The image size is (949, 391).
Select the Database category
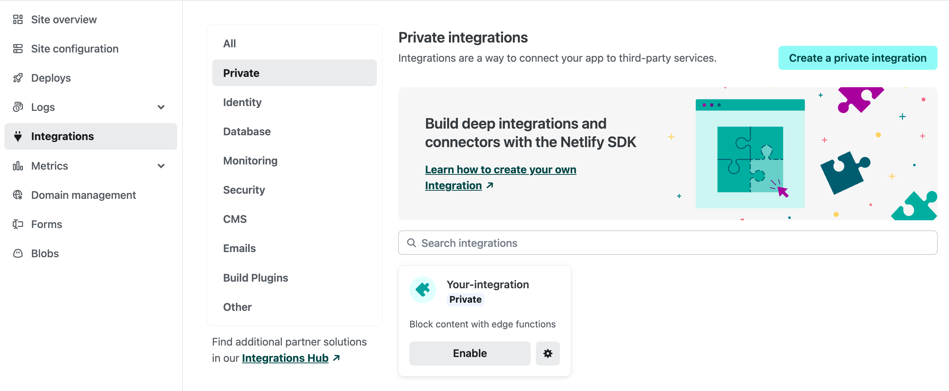(x=294, y=131)
